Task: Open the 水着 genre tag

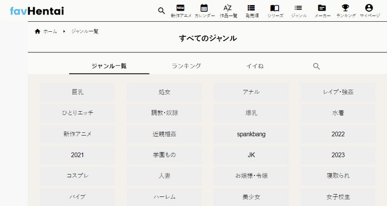Action: [338, 113]
